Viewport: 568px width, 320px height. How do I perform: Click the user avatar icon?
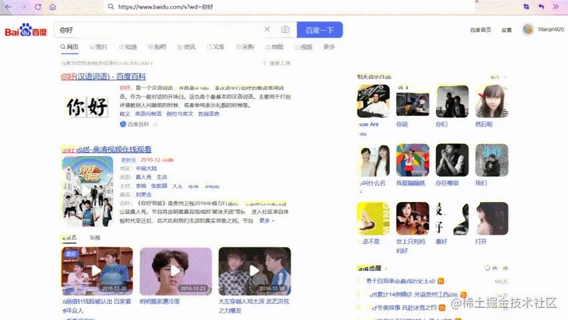(x=528, y=29)
